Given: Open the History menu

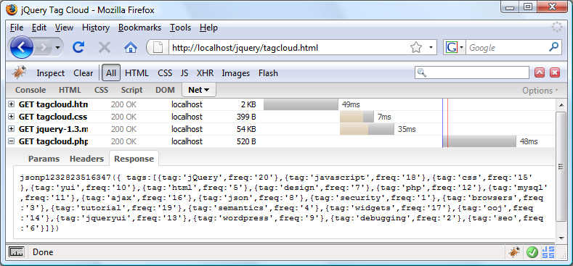Looking at the screenshot, I should tap(96, 28).
